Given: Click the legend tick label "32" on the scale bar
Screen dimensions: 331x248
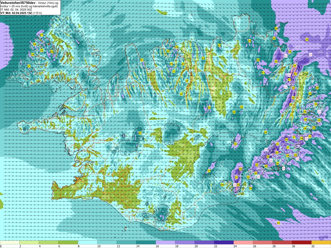Looking at the screenshot, I should pyautogui.click(x=313, y=246).
